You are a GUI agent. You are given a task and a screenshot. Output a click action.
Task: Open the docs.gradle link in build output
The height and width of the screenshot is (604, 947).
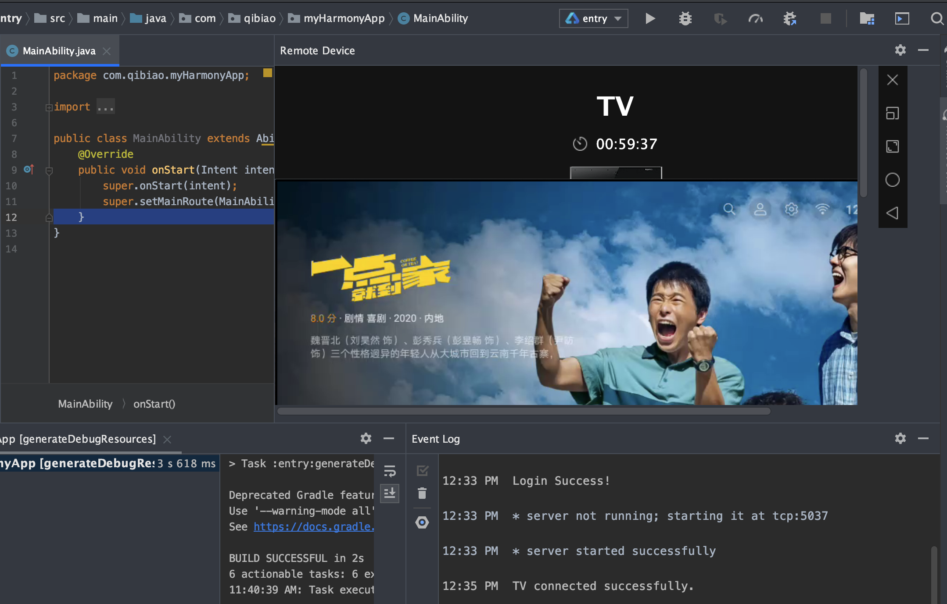(x=313, y=526)
